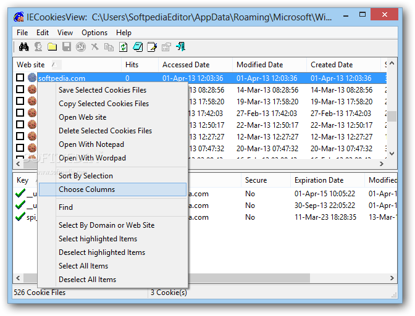Choose Select By Domain or Web Site
The height and width of the screenshot is (316, 415).
[113, 225]
